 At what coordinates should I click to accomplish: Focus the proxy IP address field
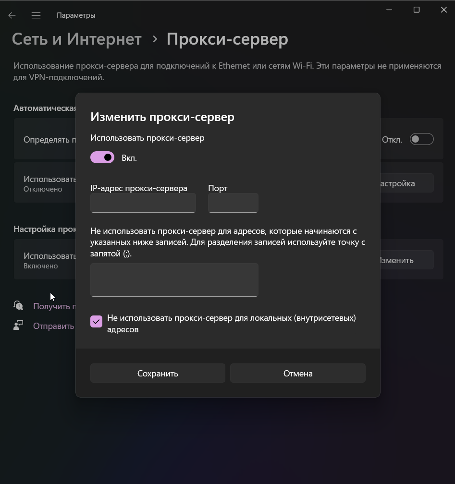(143, 203)
